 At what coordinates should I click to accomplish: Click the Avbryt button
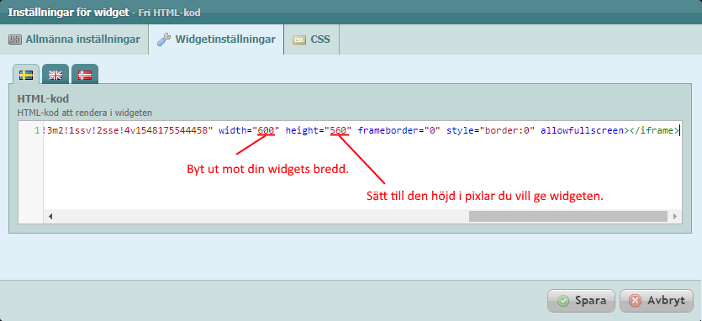coord(657,300)
